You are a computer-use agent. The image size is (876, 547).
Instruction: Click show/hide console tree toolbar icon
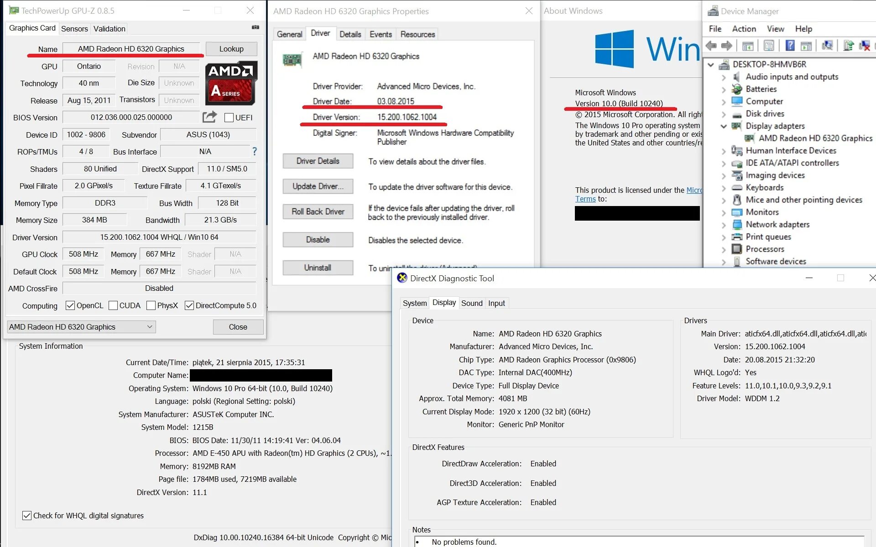[x=748, y=46]
